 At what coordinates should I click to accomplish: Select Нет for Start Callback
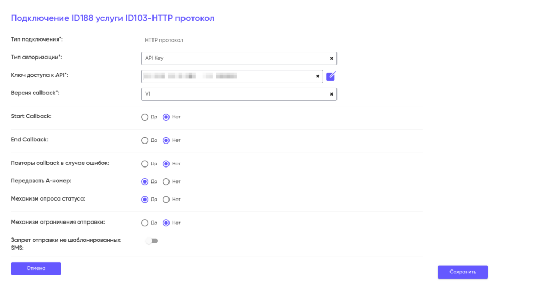click(x=166, y=117)
